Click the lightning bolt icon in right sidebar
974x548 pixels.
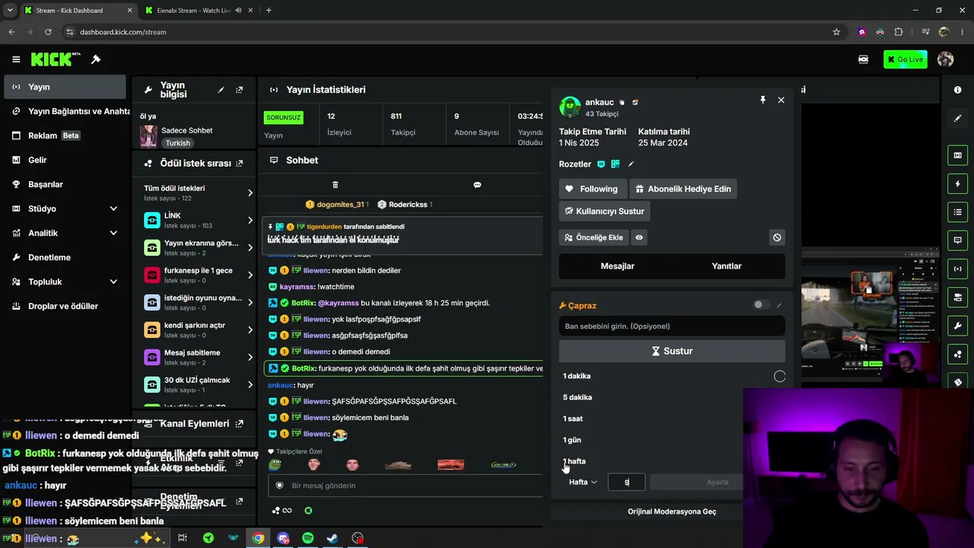point(957,183)
